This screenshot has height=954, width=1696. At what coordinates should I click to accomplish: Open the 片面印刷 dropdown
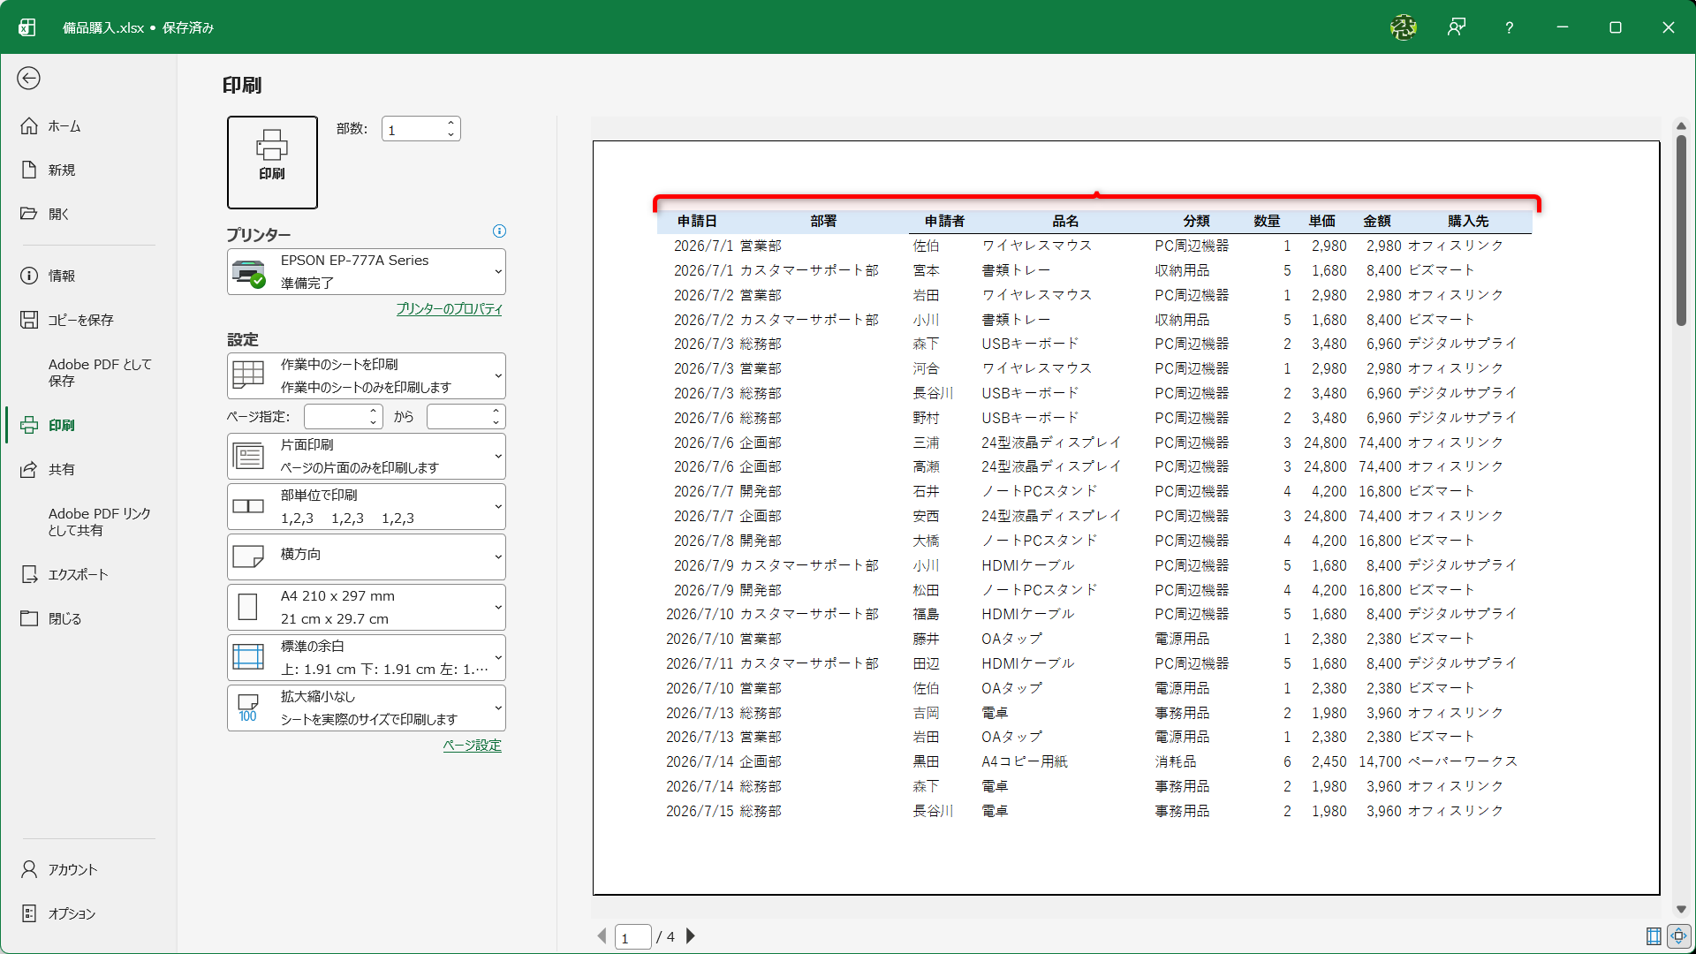367,456
